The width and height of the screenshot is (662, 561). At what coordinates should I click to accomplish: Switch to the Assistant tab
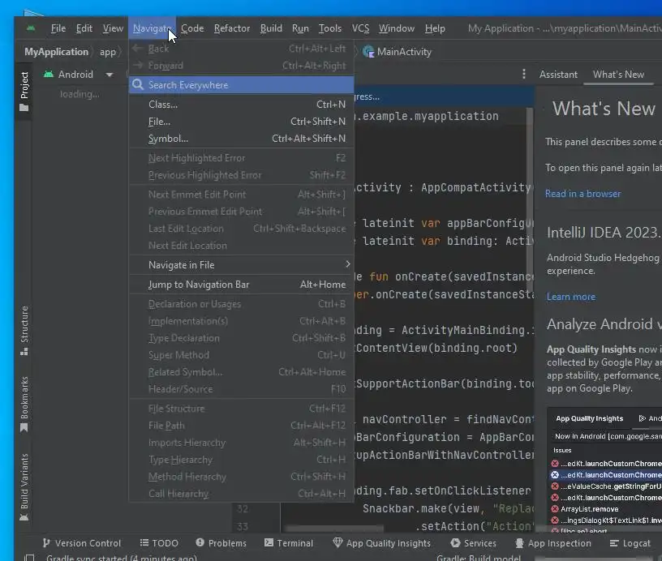click(x=557, y=75)
